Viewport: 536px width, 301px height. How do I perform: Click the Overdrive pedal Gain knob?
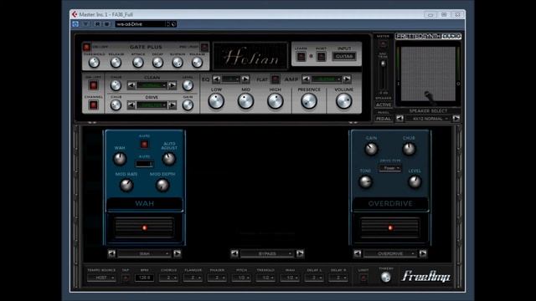click(371, 149)
